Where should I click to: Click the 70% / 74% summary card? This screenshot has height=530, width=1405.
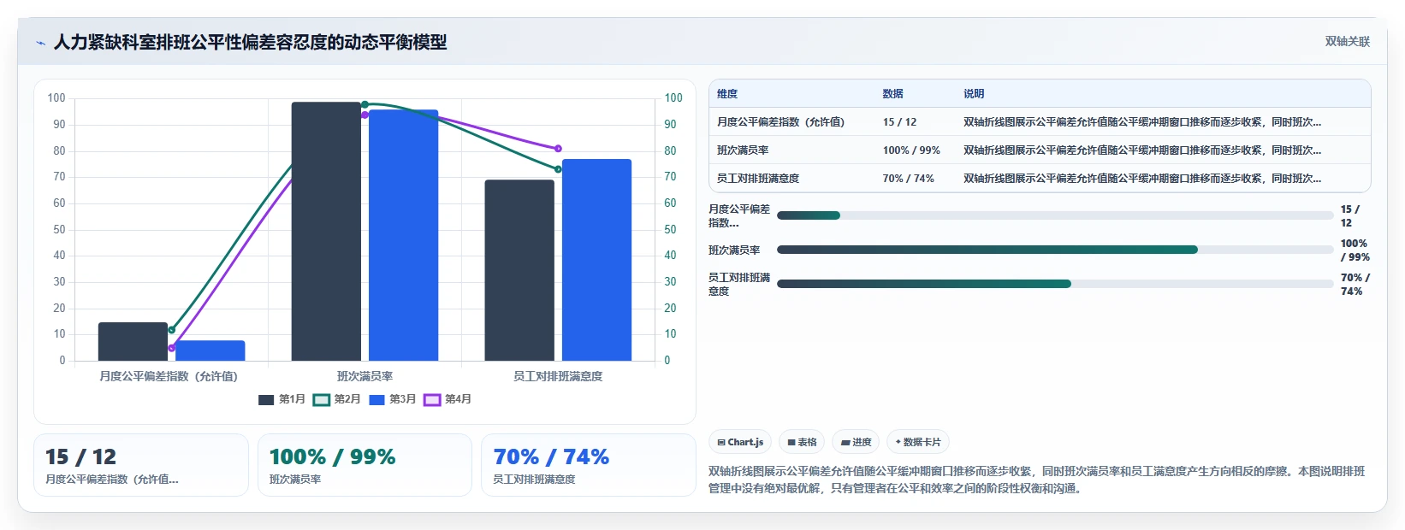pyautogui.click(x=588, y=465)
